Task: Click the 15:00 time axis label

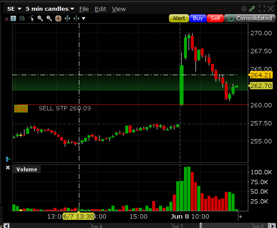Action: (138, 216)
